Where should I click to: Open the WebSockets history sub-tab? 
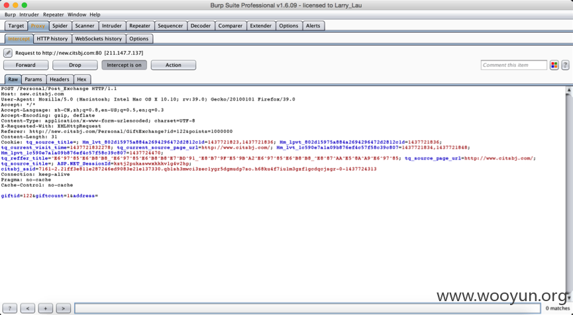pyautogui.click(x=98, y=38)
